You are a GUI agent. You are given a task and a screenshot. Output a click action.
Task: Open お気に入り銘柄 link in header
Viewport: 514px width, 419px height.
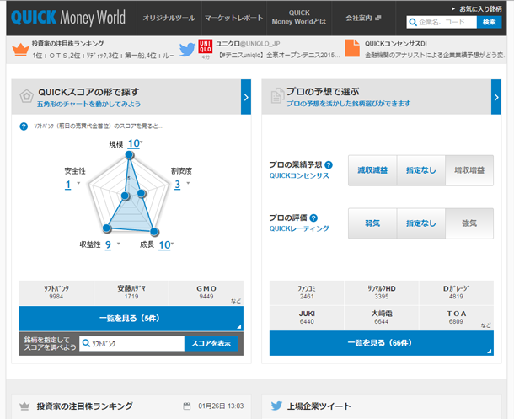point(477,9)
